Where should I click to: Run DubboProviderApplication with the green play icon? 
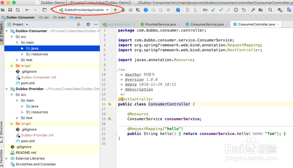(116, 10)
